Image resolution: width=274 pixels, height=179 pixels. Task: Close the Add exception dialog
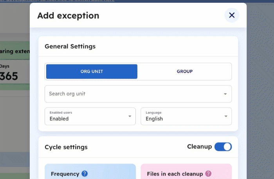(232, 15)
